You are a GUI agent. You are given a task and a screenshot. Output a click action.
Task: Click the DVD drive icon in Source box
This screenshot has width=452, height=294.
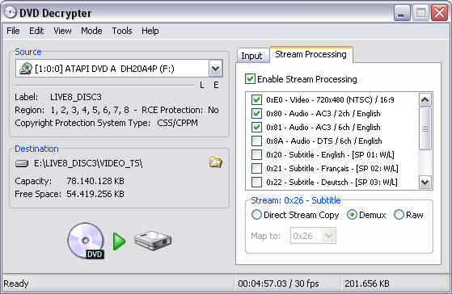tap(25, 69)
